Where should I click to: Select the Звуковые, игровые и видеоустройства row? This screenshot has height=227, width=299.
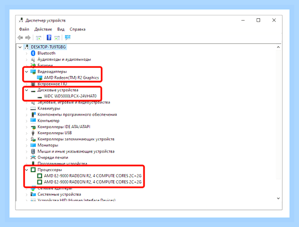coord(74,102)
